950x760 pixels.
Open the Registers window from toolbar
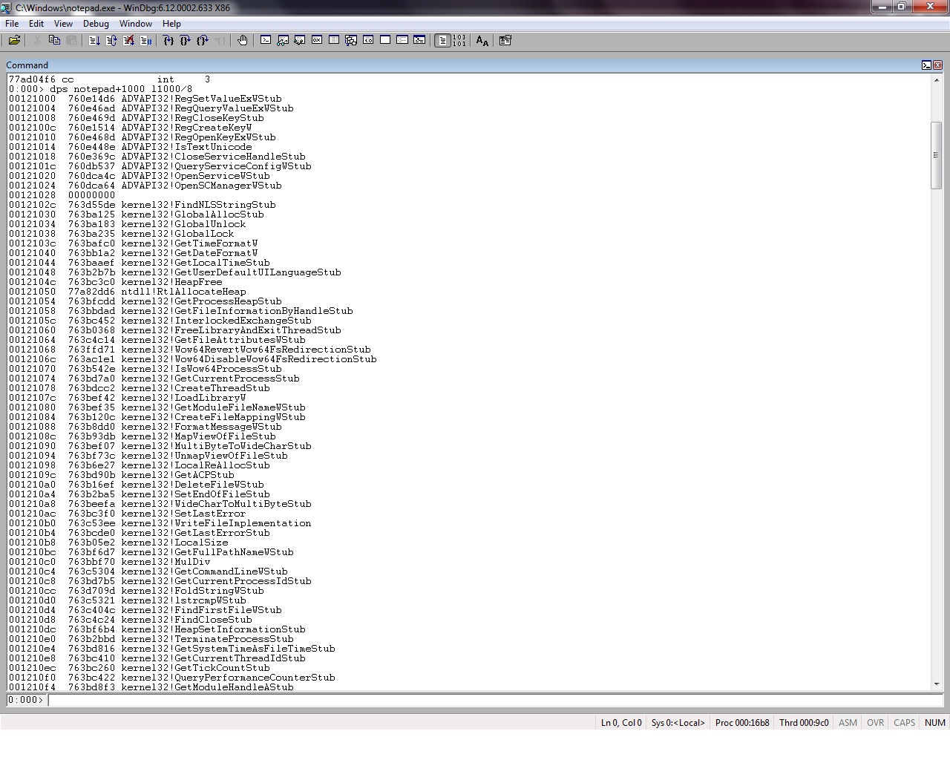(x=317, y=41)
